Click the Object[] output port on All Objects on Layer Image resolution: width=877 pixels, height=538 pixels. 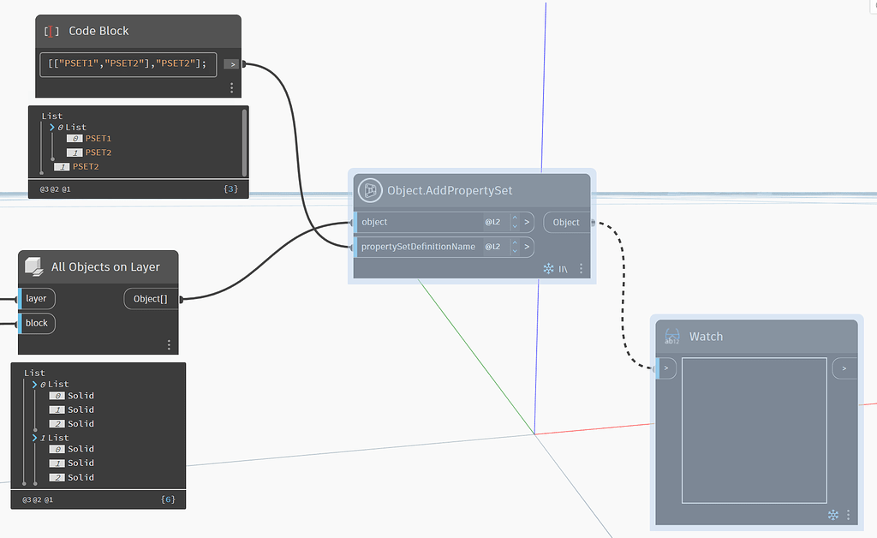click(151, 298)
